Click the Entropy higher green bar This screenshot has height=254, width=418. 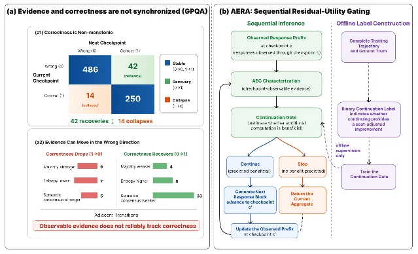tap(163, 181)
